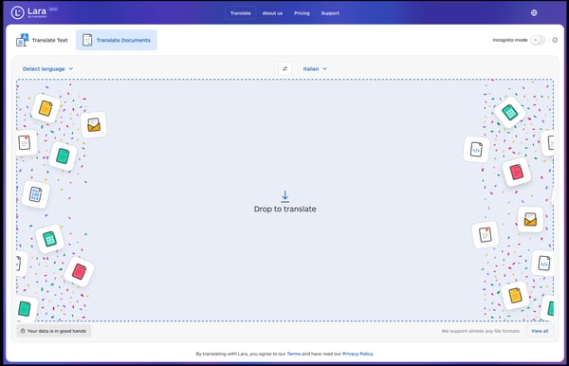569x366 pixels.
Task: Toggle Incognito mode switch
Action: pyautogui.click(x=538, y=40)
